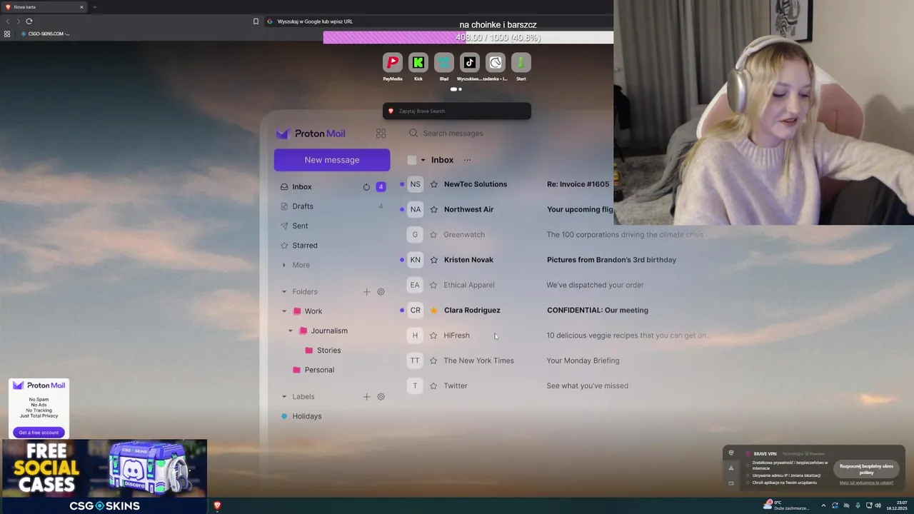Open Folders settings gear

pos(381,292)
